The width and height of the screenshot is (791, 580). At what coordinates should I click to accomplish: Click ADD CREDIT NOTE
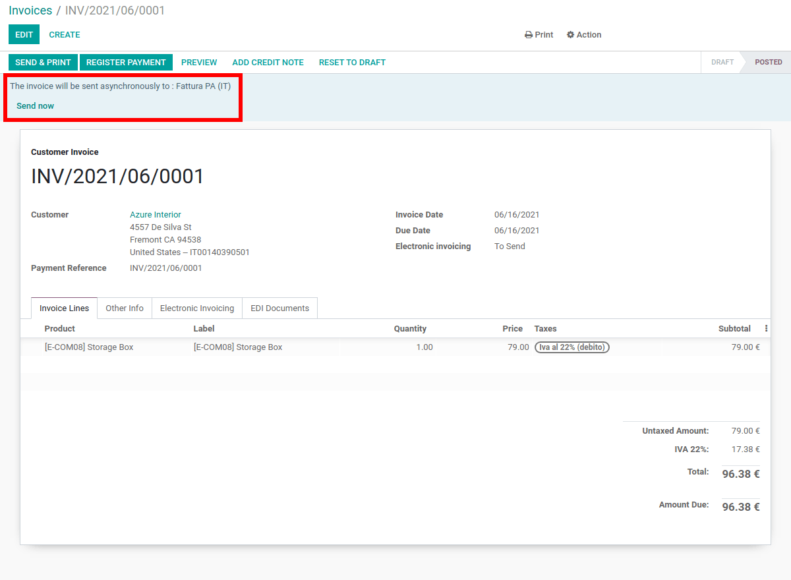(268, 63)
